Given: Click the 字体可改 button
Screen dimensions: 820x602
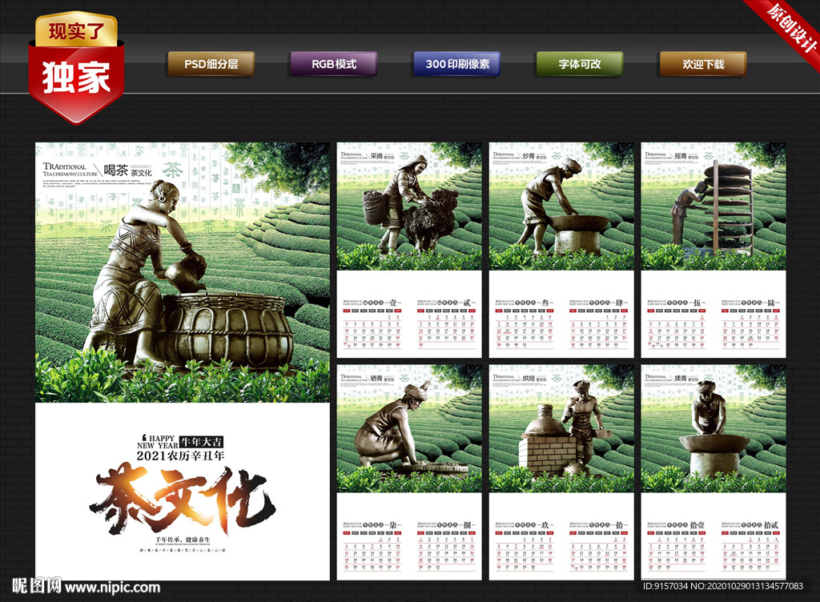Looking at the screenshot, I should pyautogui.click(x=580, y=64).
